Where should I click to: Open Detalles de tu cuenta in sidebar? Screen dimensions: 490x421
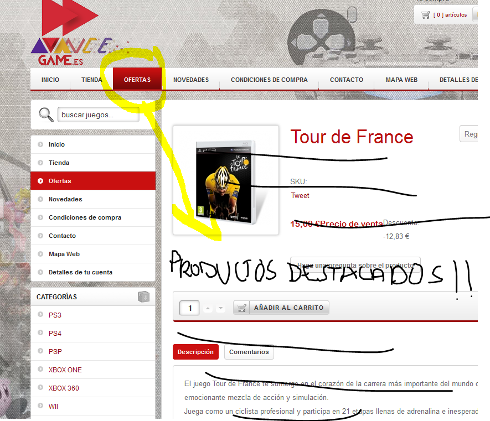pyautogui.click(x=93, y=272)
